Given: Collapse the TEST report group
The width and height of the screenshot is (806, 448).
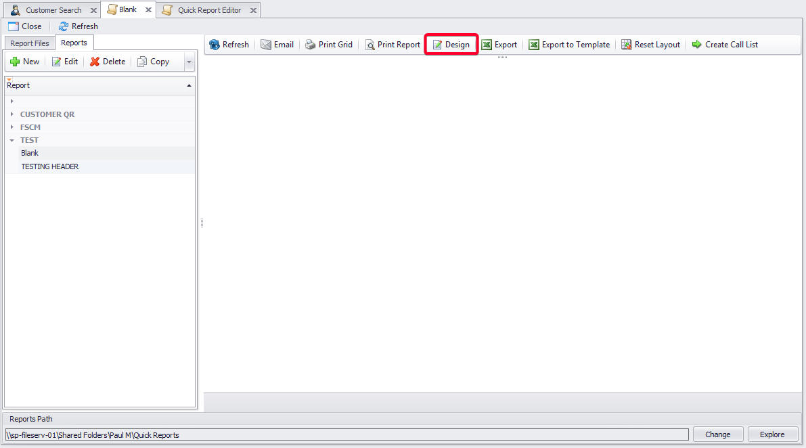Looking at the screenshot, I should tap(12, 140).
